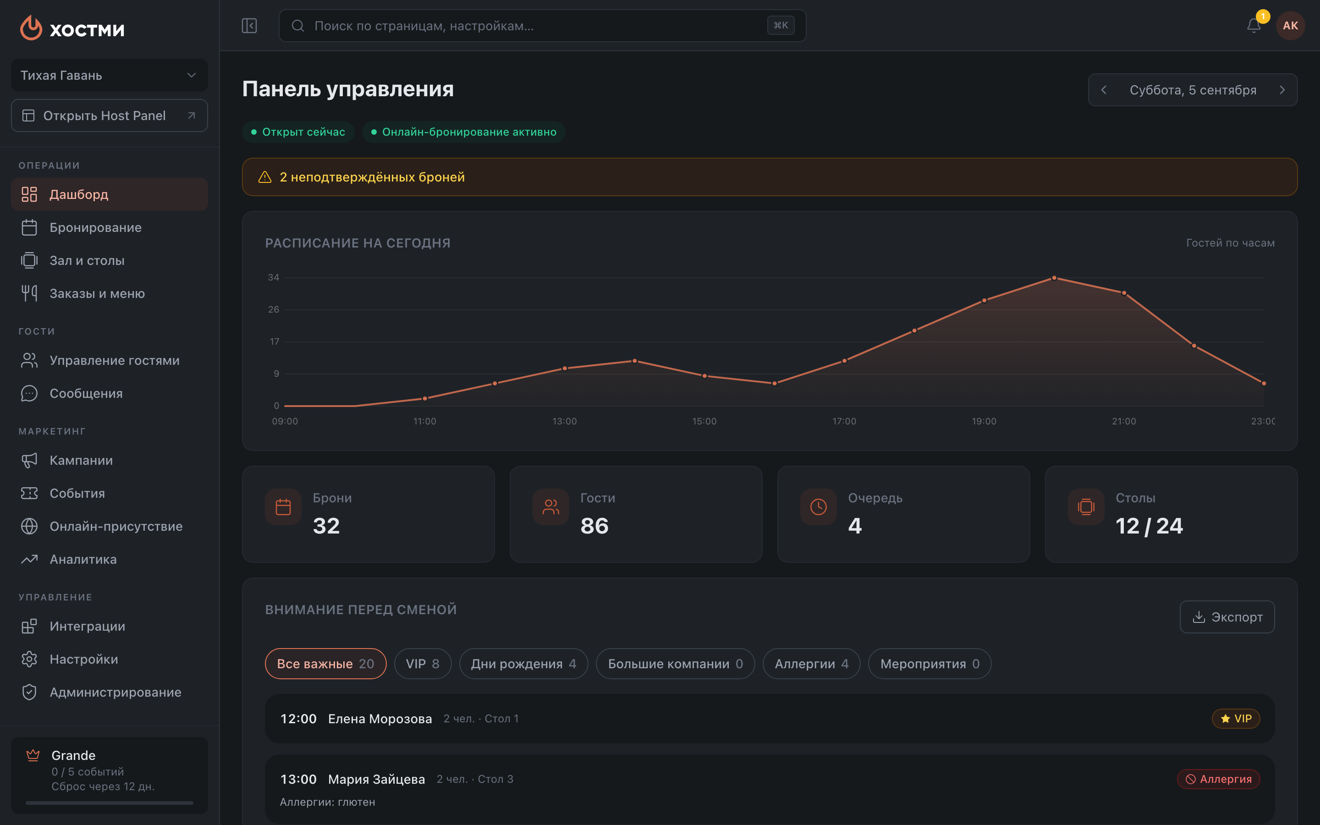The width and height of the screenshot is (1320, 825).
Task: Go to the previous day with the left chevron
Action: (x=1104, y=90)
